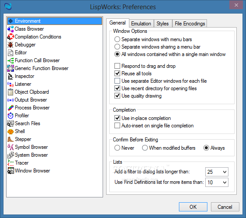Open the Styles tab
The height and width of the screenshot is (218, 246).
163,24
